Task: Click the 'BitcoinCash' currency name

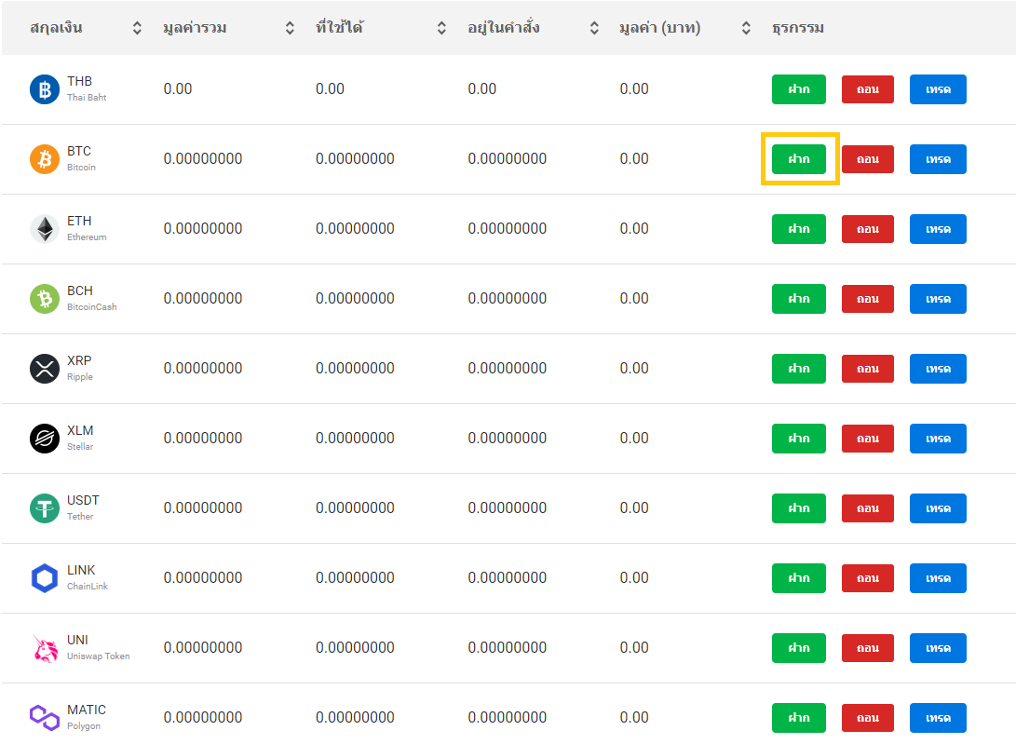Action: (92, 307)
